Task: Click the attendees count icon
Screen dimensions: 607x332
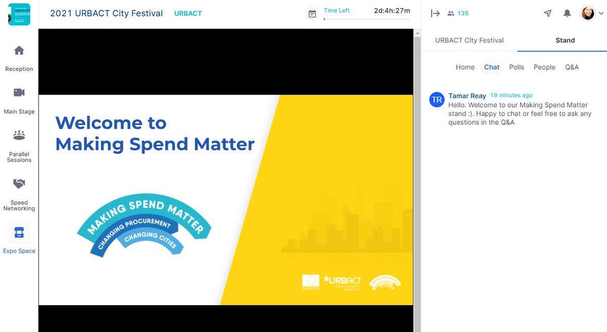Action: tap(451, 14)
